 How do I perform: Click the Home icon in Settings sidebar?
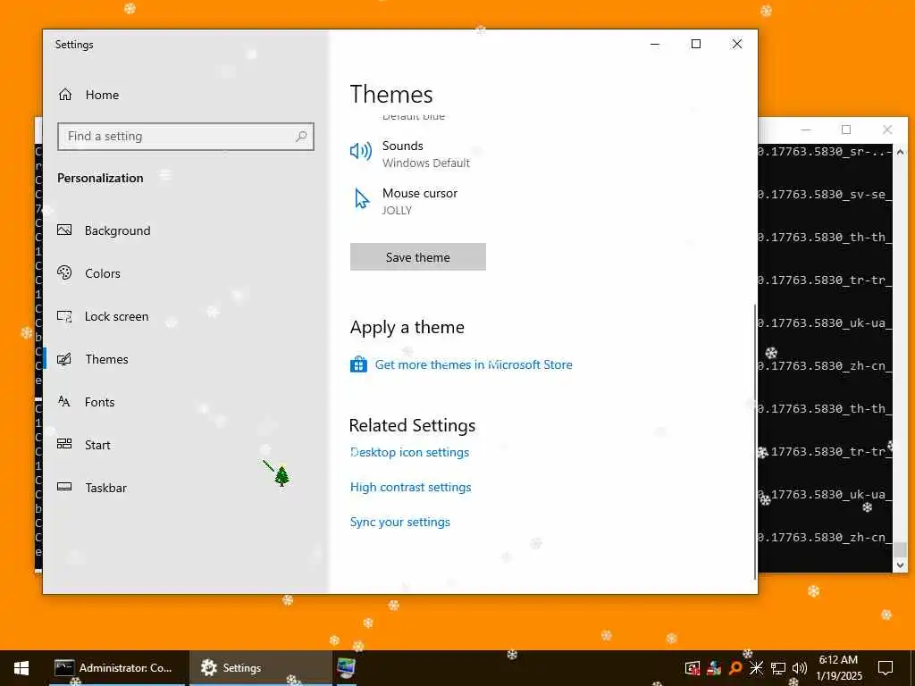point(65,95)
